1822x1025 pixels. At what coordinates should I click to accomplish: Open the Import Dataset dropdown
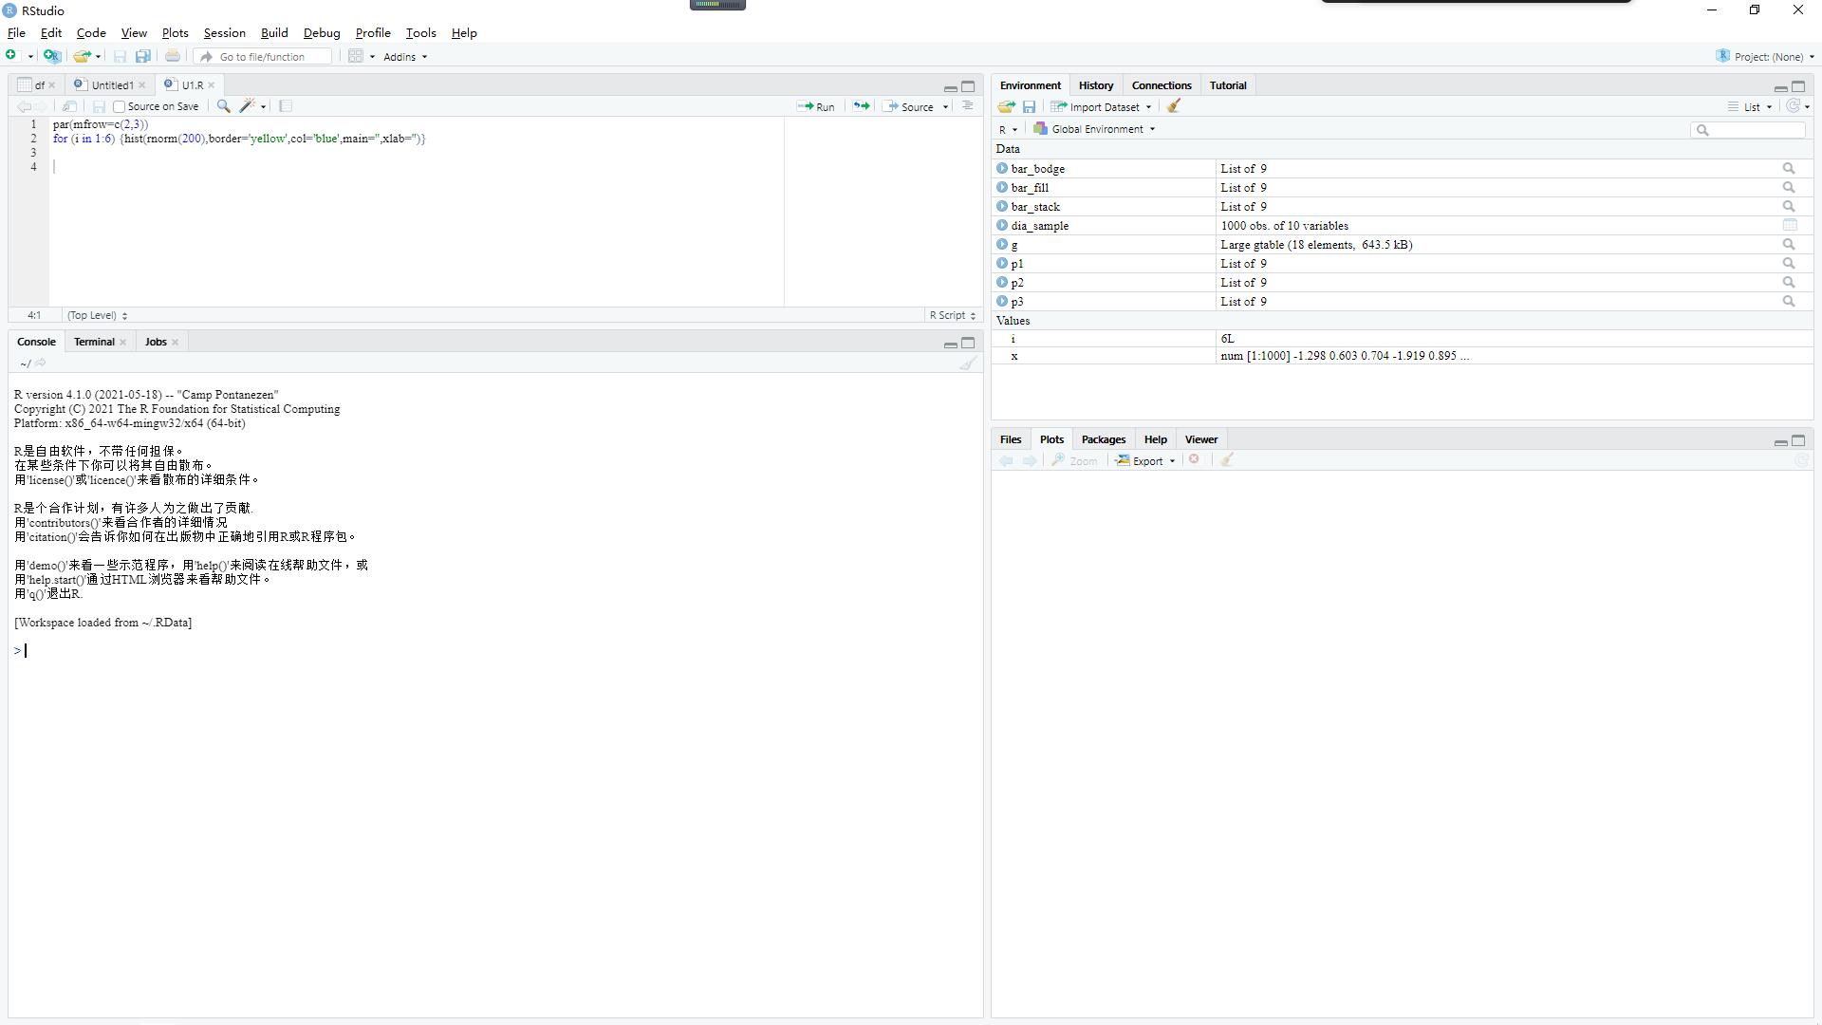point(1101,107)
